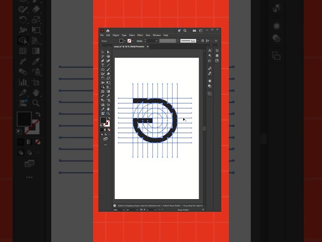This screenshot has height=242, width=322.
Task: Pick the Gradient tool
Action: (x=108, y=91)
